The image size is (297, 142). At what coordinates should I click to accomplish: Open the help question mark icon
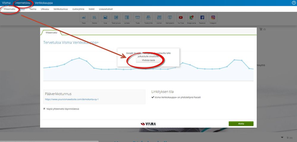click(294, 3)
